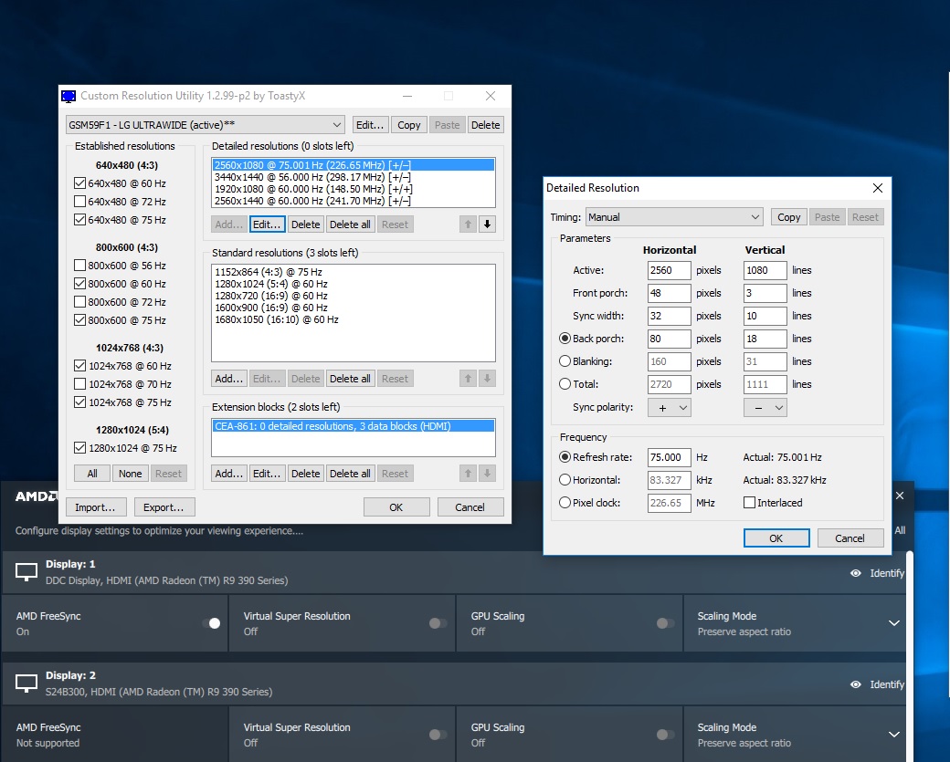Toggle Virtual Super Resolution for Display 2

click(438, 734)
